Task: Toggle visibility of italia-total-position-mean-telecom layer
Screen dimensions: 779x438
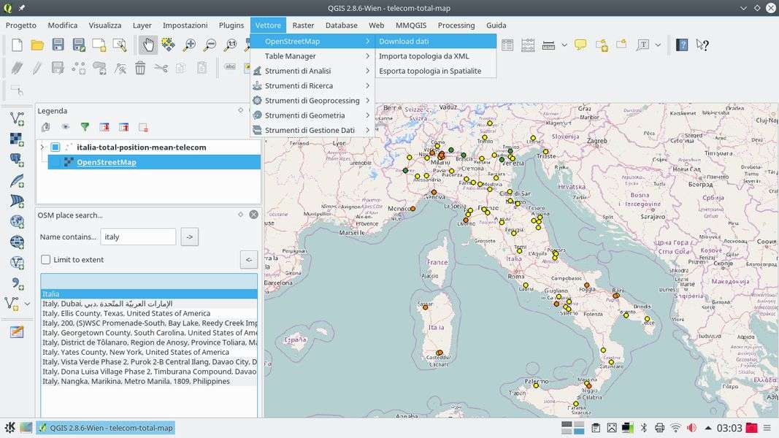Action: click(55, 147)
